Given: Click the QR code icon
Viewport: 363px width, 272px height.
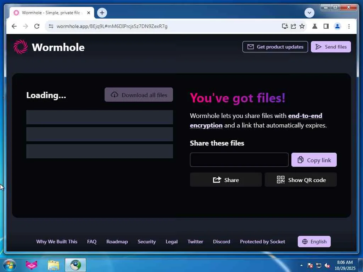Looking at the screenshot, I should (281, 180).
